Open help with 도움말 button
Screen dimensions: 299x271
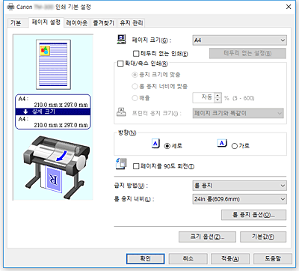pos(273,259)
